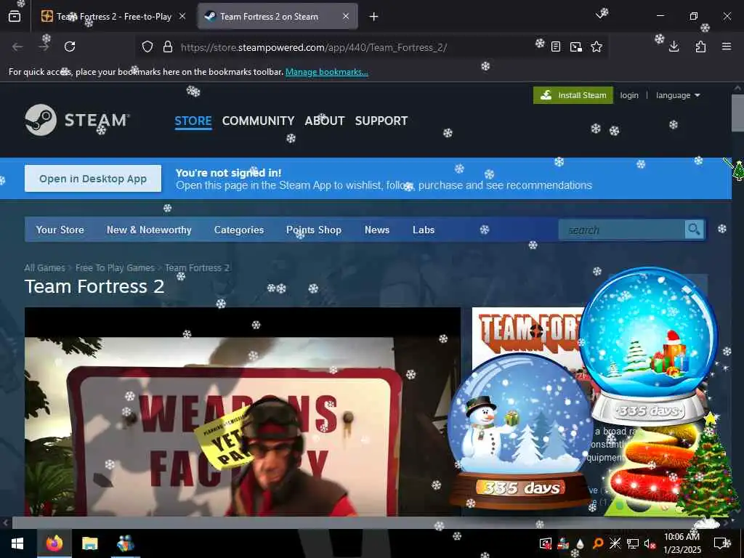Viewport: 744px width, 558px height.
Task: Open the language dropdown
Action: pos(678,95)
